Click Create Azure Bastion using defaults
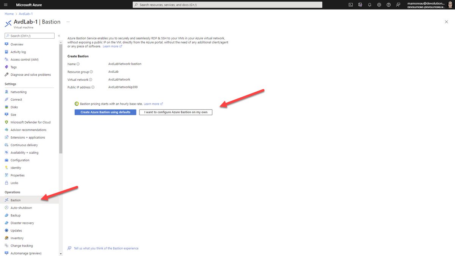 coord(105,112)
